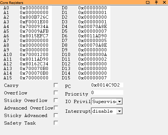Image resolution: width=168 pixels, height=135 pixels.
Task: Select the D14 register value
Action: click(94, 73)
